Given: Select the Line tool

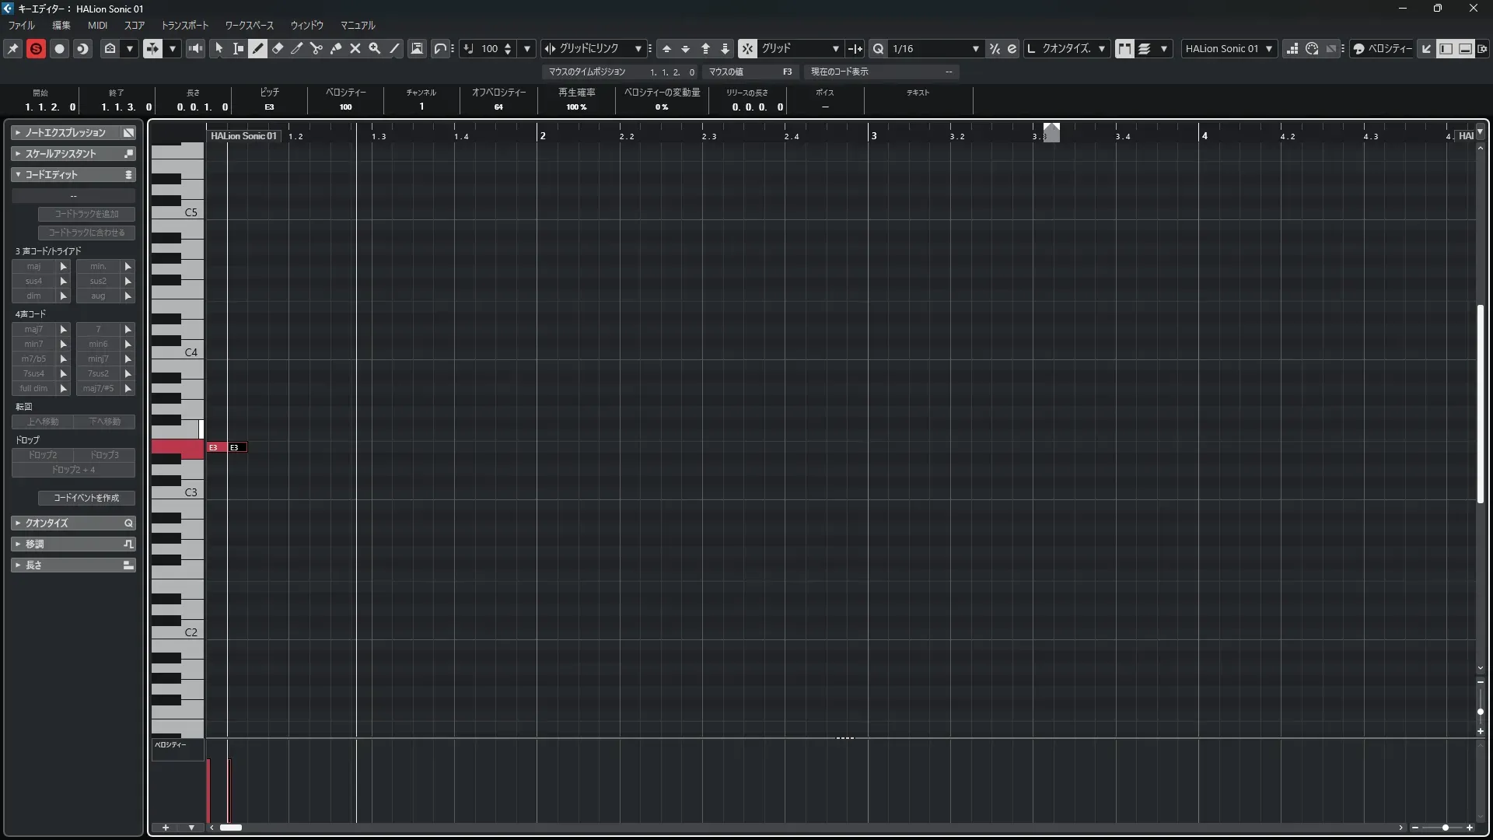Looking at the screenshot, I should coord(394,48).
